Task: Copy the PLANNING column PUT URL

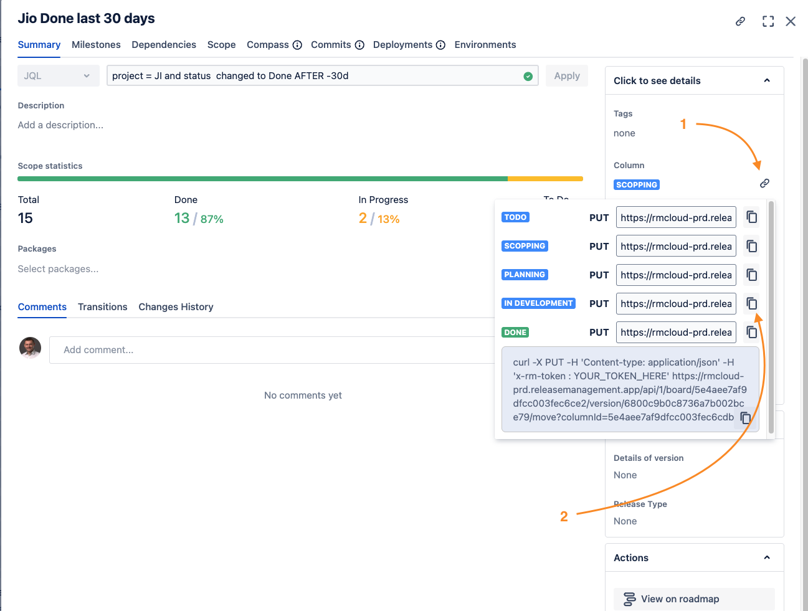Action: (x=752, y=275)
